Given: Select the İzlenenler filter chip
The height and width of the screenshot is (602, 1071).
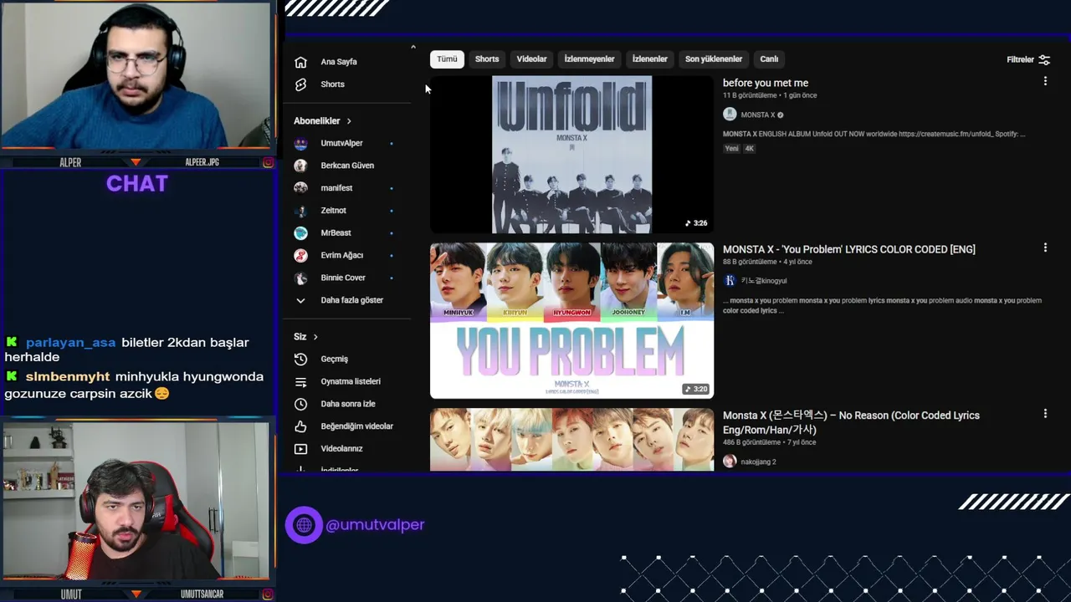Looking at the screenshot, I should [649, 59].
